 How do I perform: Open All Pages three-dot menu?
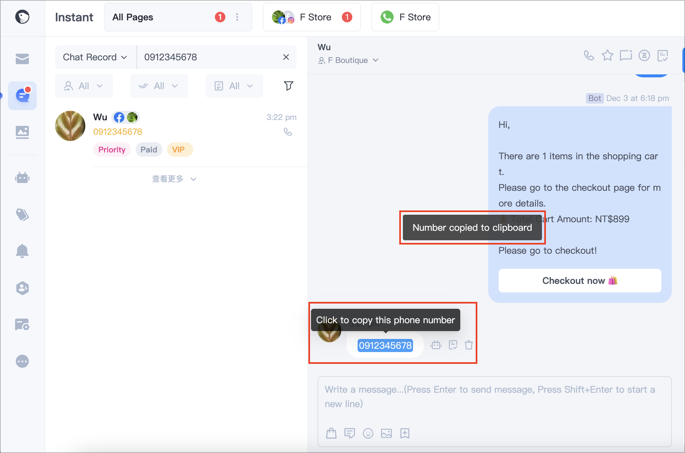coord(237,17)
